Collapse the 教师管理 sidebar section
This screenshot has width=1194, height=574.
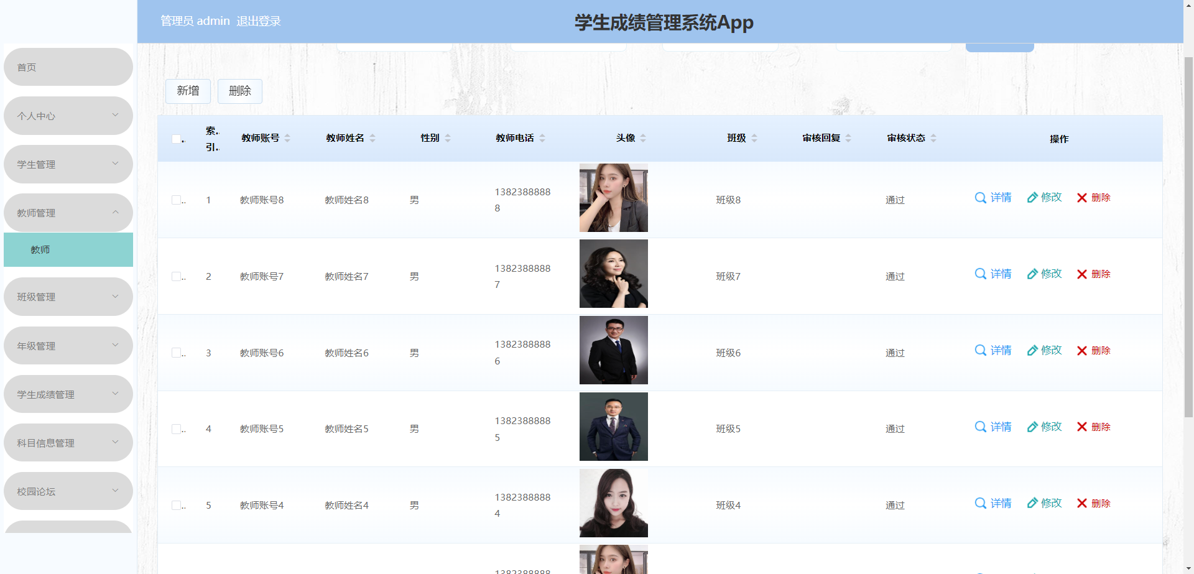[x=68, y=213]
